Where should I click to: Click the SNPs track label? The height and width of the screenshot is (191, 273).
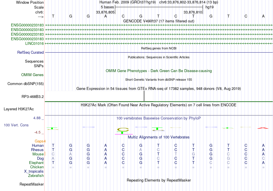[x=39, y=66]
